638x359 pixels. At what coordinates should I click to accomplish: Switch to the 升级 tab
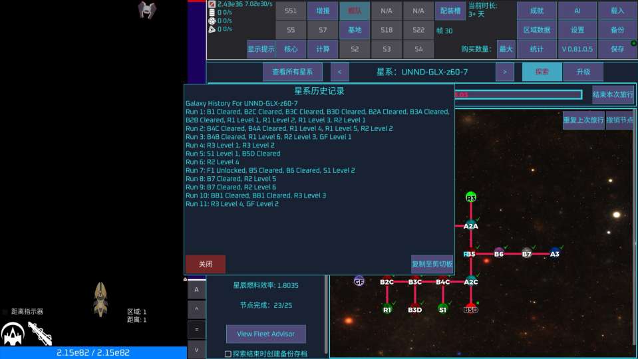pyautogui.click(x=583, y=72)
